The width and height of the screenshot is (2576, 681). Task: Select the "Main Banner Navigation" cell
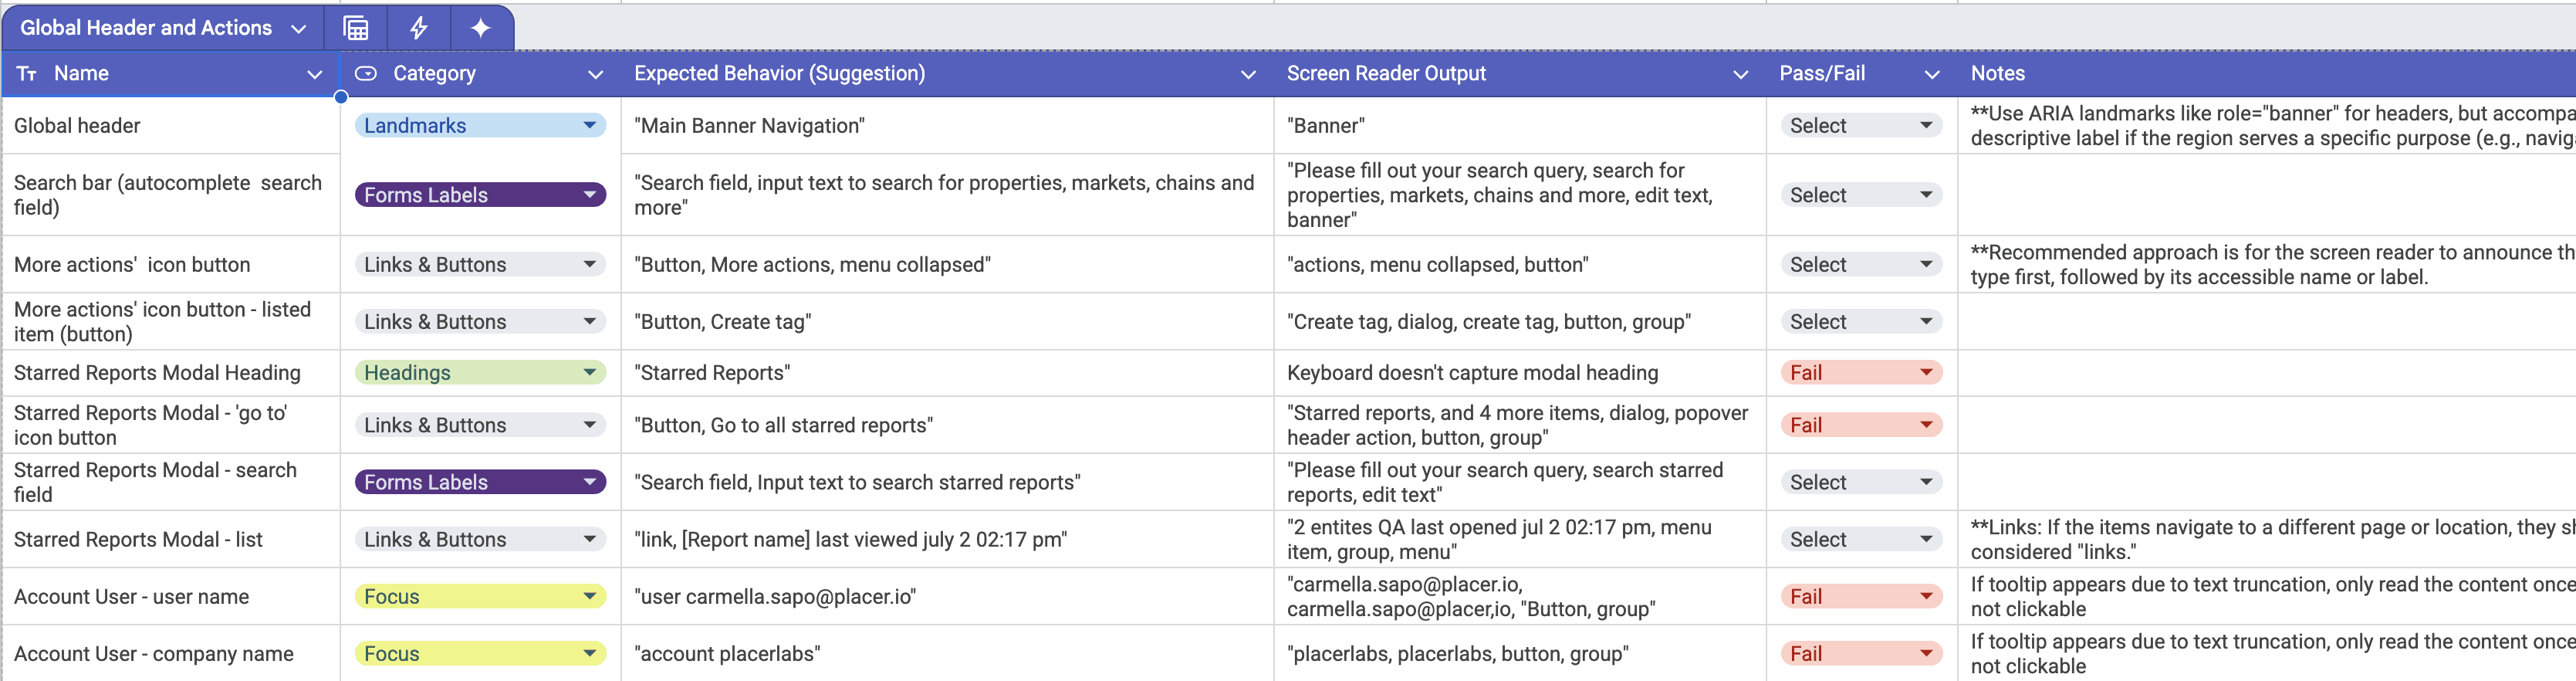point(947,126)
